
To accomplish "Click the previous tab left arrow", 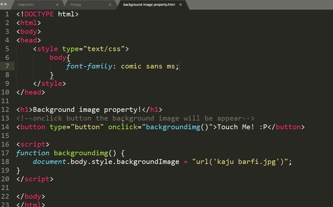I will pos(2,4).
